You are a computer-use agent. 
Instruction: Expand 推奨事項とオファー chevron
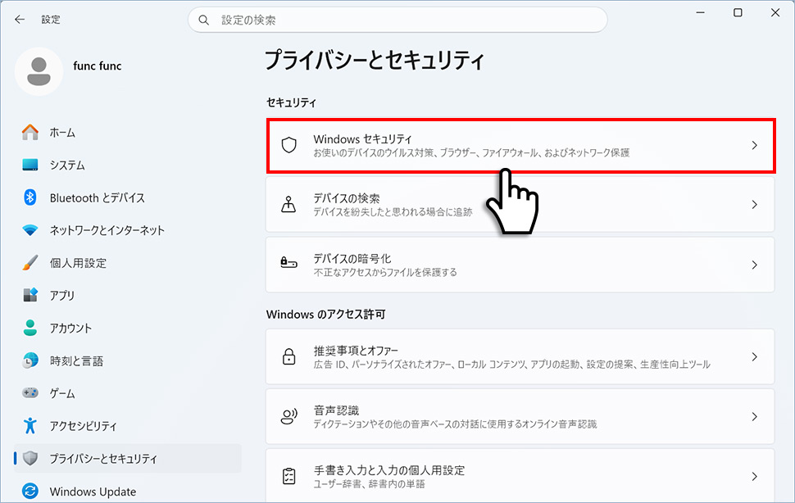755,356
